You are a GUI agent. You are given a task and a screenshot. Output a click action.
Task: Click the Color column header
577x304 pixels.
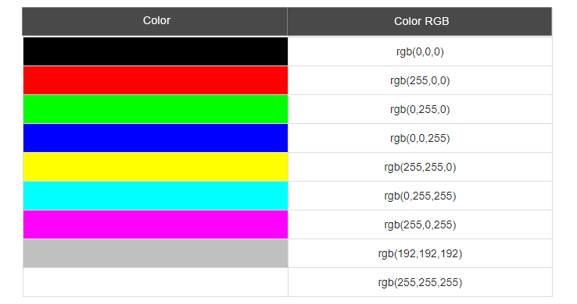tap(155, 21)
